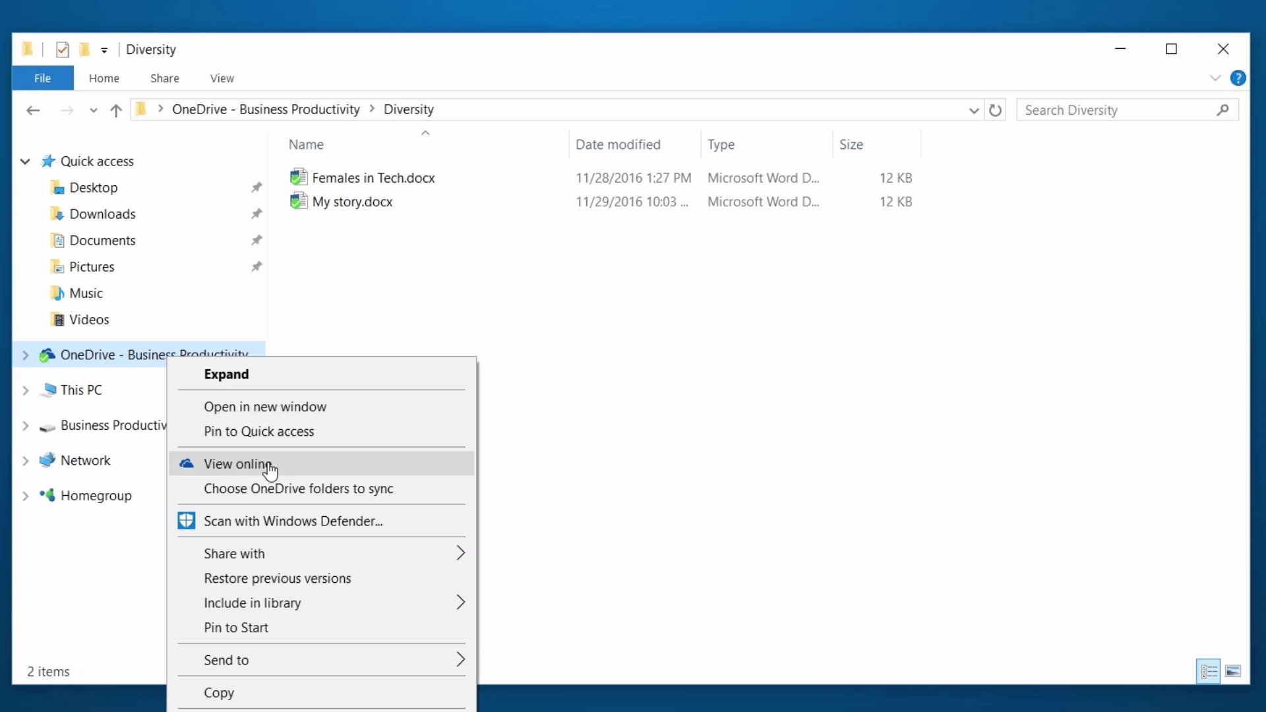
Task: Go up one folder level arrow
Action: click(x=116, y=110)
